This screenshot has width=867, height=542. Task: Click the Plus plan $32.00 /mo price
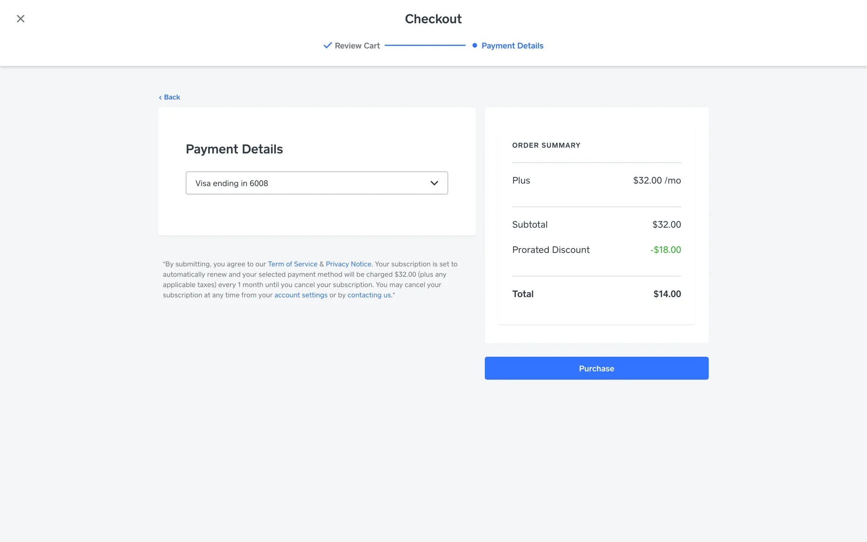[657, 180]
